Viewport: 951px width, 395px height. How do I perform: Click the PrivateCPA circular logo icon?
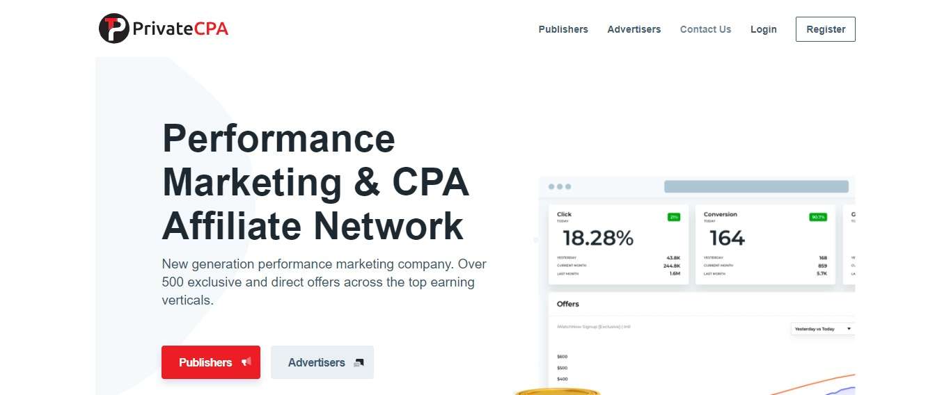(114, 29)
